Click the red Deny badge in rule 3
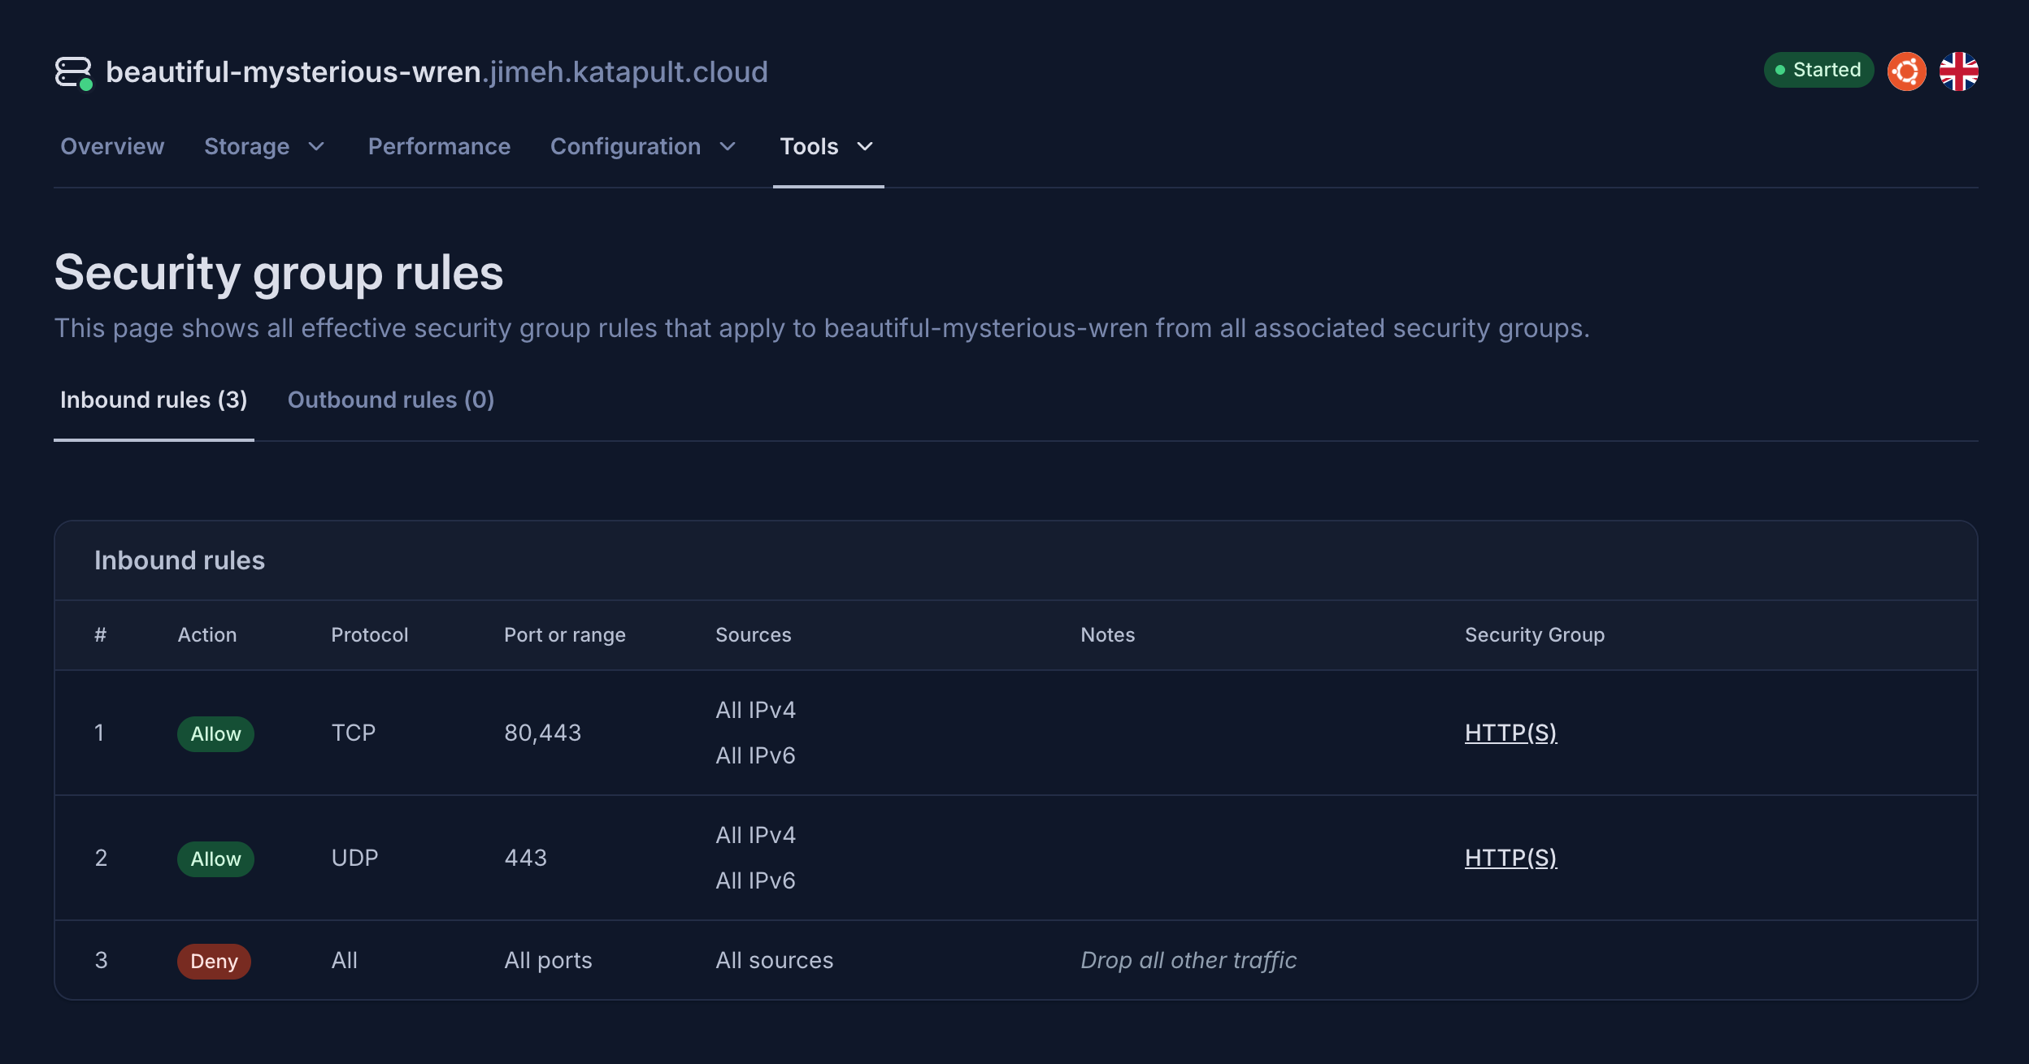Image resolution: width=2029 pixels, height=1064 pixels. click(x=214, y=961)
